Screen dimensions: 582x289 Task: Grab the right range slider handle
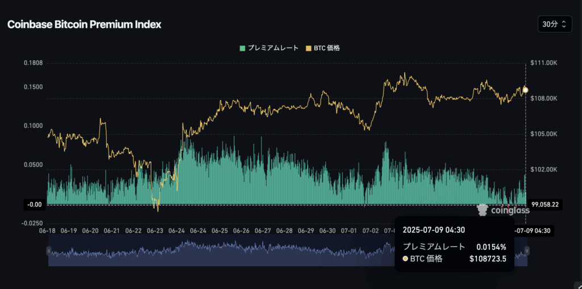[x=527, y=251]
